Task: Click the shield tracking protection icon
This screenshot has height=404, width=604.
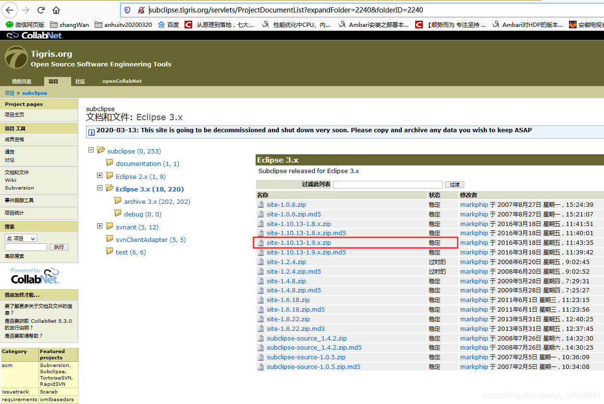Action: point(127,10)
